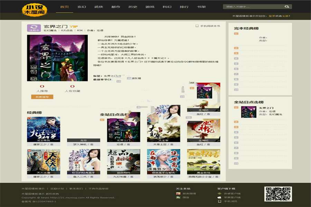Check the 手机阅读本书 checkbox

197,26
